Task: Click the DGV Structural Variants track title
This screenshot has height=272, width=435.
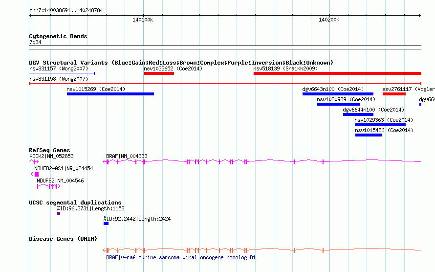Action: [181, 63]
